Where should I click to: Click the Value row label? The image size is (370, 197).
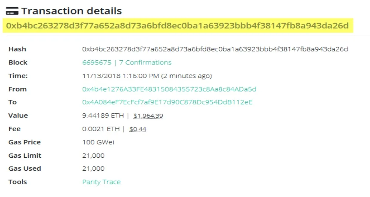pyautogui.click(x=18, y=116)
